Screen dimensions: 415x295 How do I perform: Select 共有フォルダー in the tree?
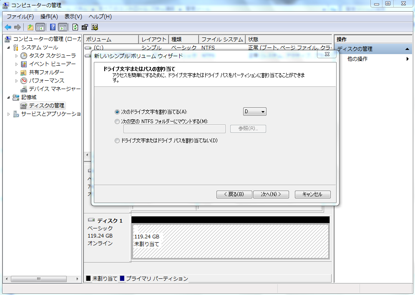click(47, 72)
